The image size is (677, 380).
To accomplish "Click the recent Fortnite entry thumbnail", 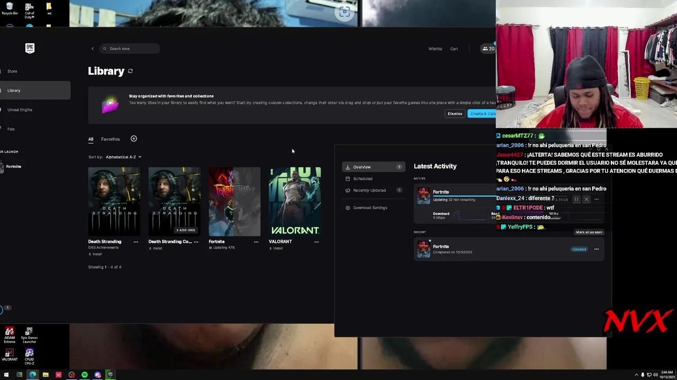I will point(424,249).
